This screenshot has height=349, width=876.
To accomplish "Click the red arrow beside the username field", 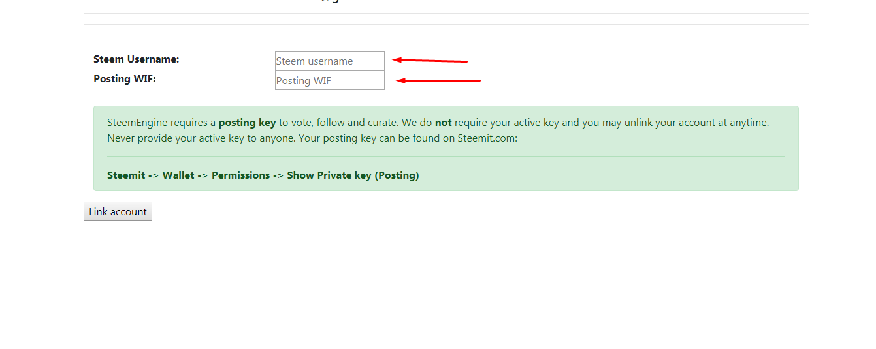I will click(430, 61).
